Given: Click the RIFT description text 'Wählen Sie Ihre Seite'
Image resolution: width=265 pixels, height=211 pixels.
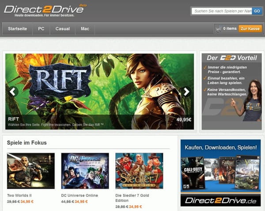Looking at the screenshot, I should (56, 125).
